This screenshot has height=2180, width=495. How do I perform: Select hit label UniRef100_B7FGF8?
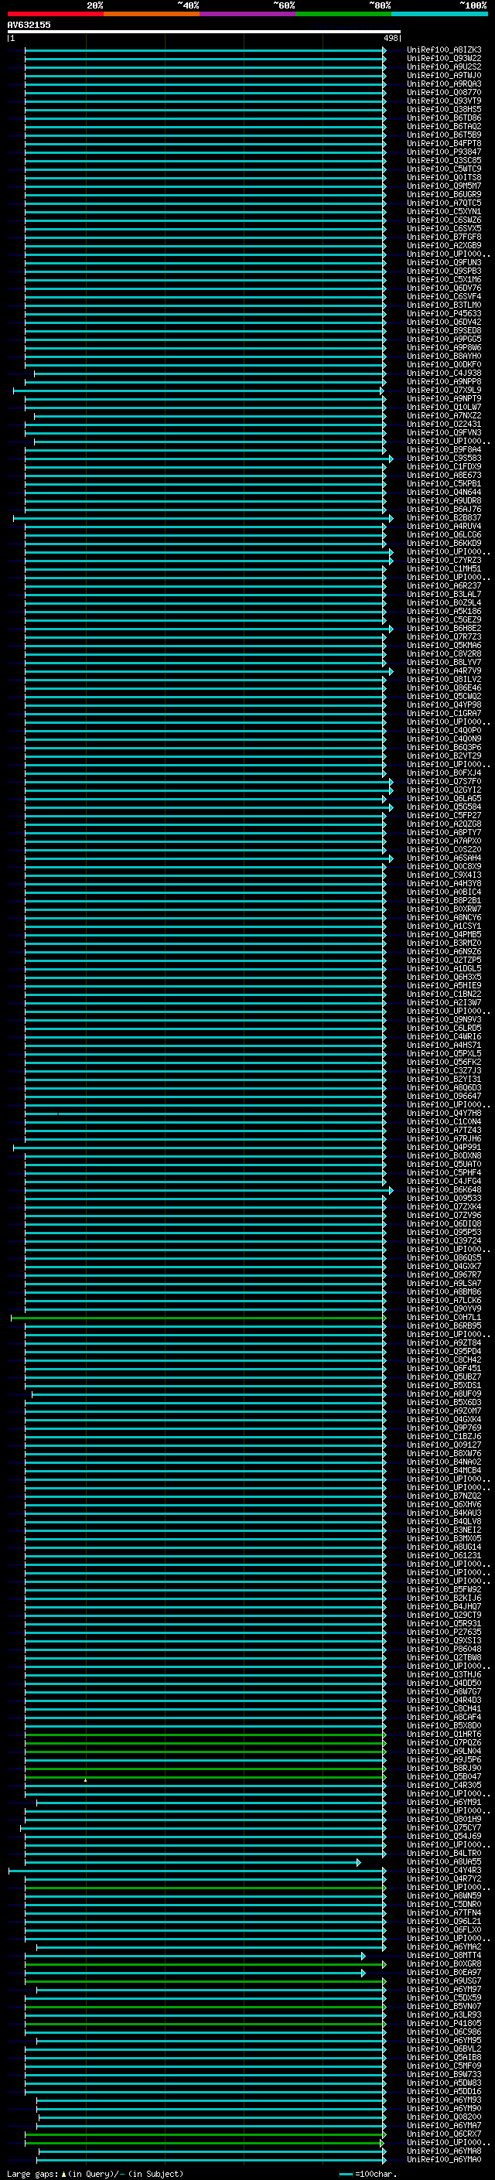tap(444, 237)
